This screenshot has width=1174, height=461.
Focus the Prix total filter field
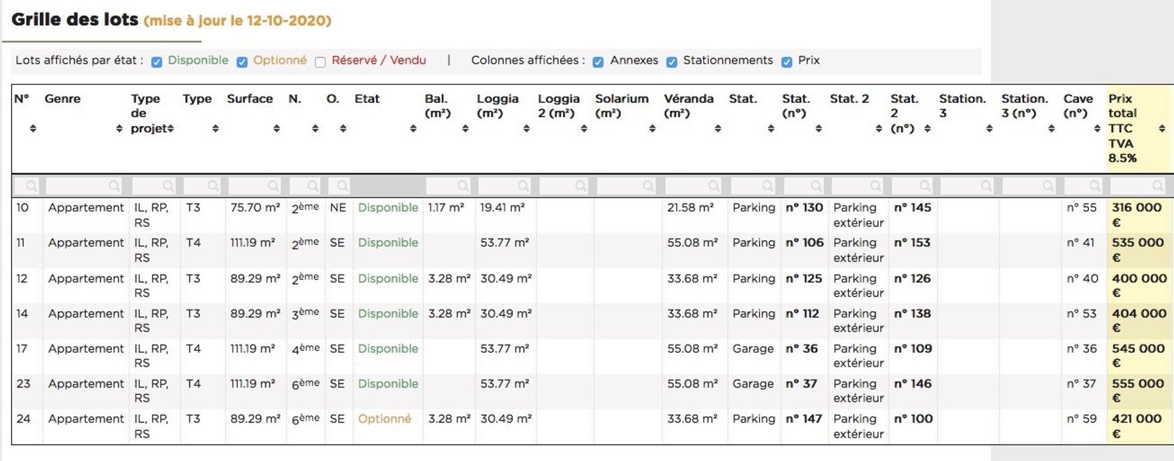click(1138, 185)
